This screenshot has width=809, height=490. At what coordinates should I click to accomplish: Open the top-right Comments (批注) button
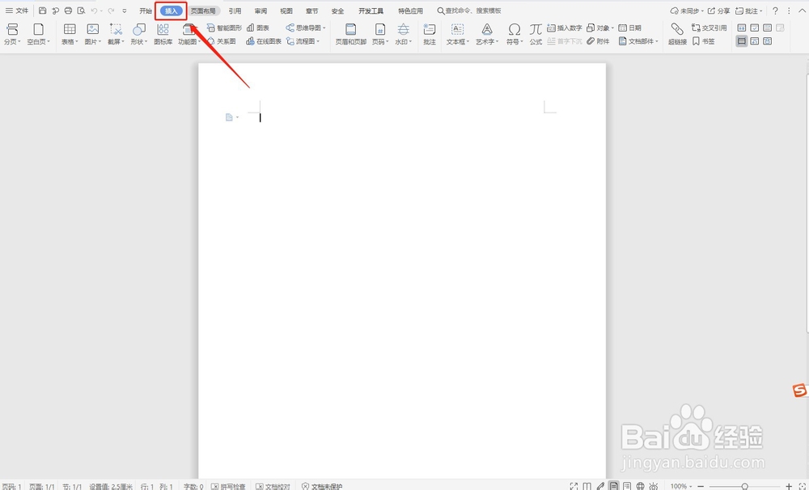pyautogui.click(x=748, y=11)
